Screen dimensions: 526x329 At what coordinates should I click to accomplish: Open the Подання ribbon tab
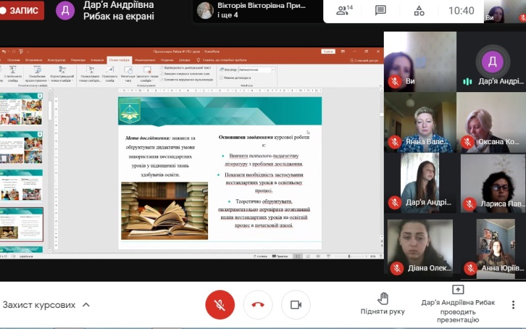[167, 60]
